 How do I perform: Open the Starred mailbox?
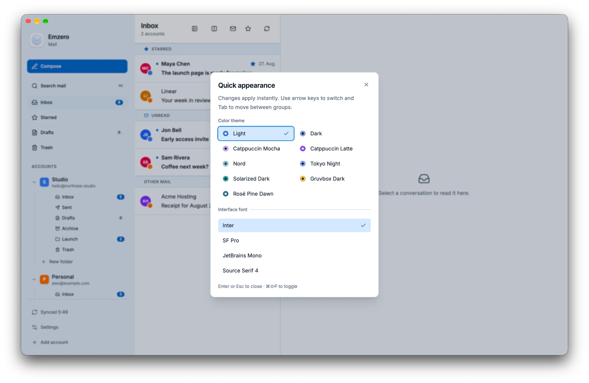pyautogui.click(x=77, y=117)
